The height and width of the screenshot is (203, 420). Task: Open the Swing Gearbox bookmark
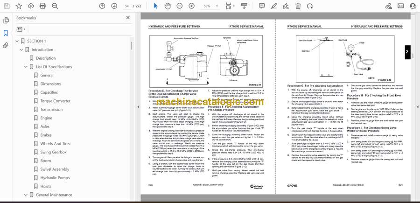click(x=53, y=152)
